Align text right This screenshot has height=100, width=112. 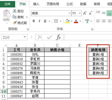(x=109, y=21)
